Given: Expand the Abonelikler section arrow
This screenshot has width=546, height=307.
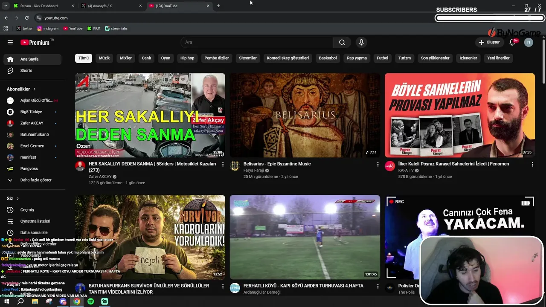Looking at the screenshot, I should click(x=34, y=89).
